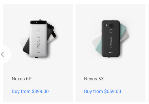Click the fingerprint sensor on silver Nexus 6P
The width and height of the screenshot is (149, 104).
[38, 31]
